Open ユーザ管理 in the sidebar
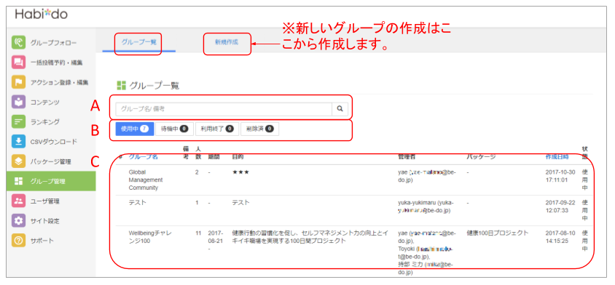 [51, 201]
